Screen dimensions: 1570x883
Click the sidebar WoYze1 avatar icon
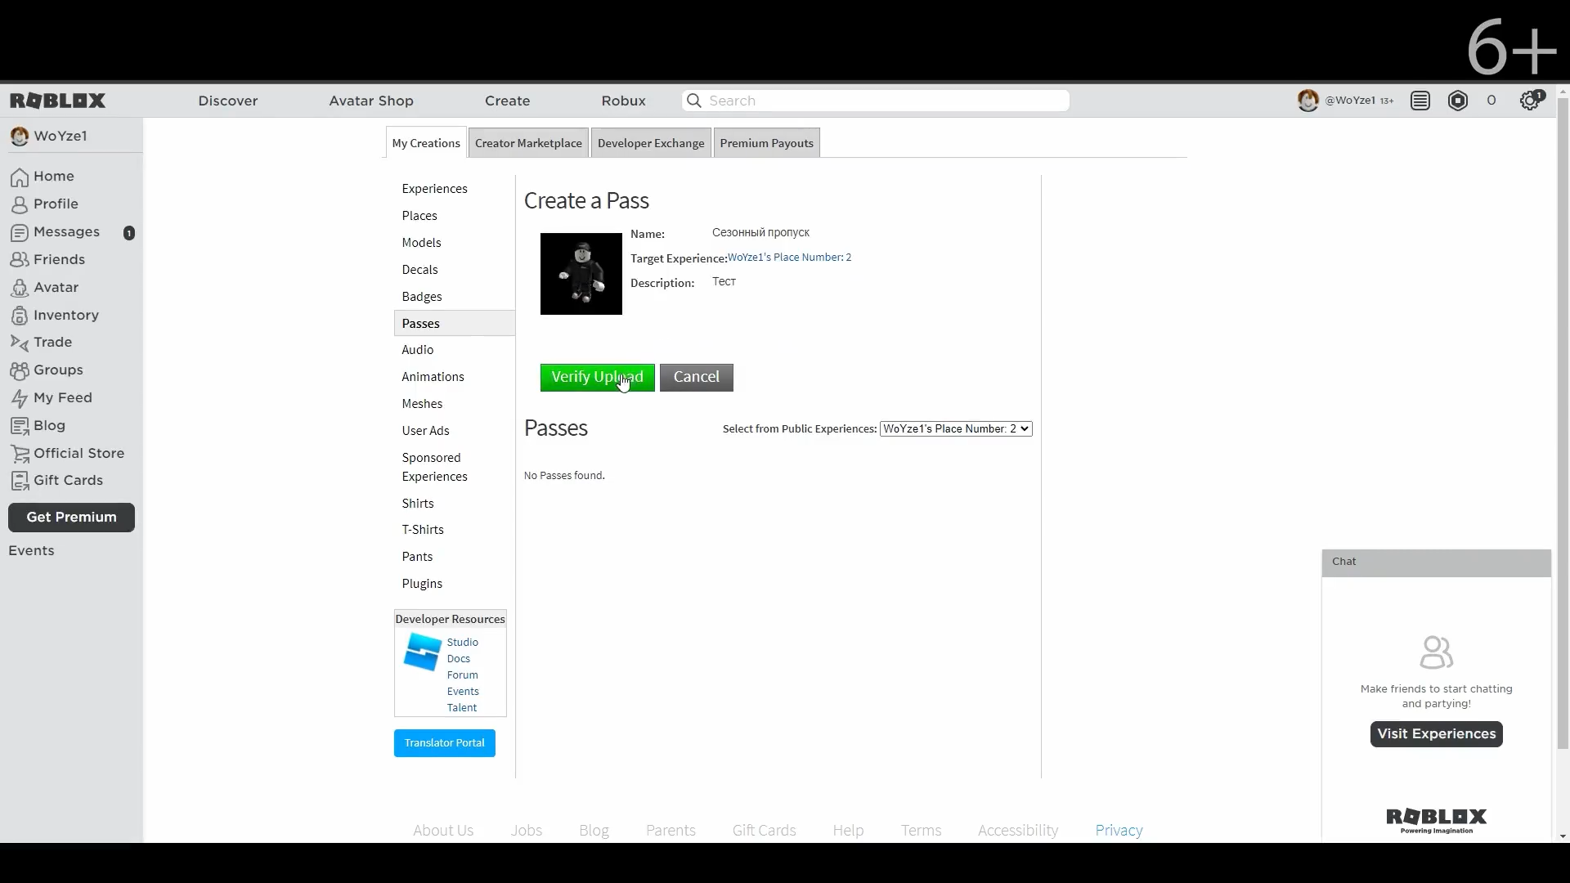(19, 137)
